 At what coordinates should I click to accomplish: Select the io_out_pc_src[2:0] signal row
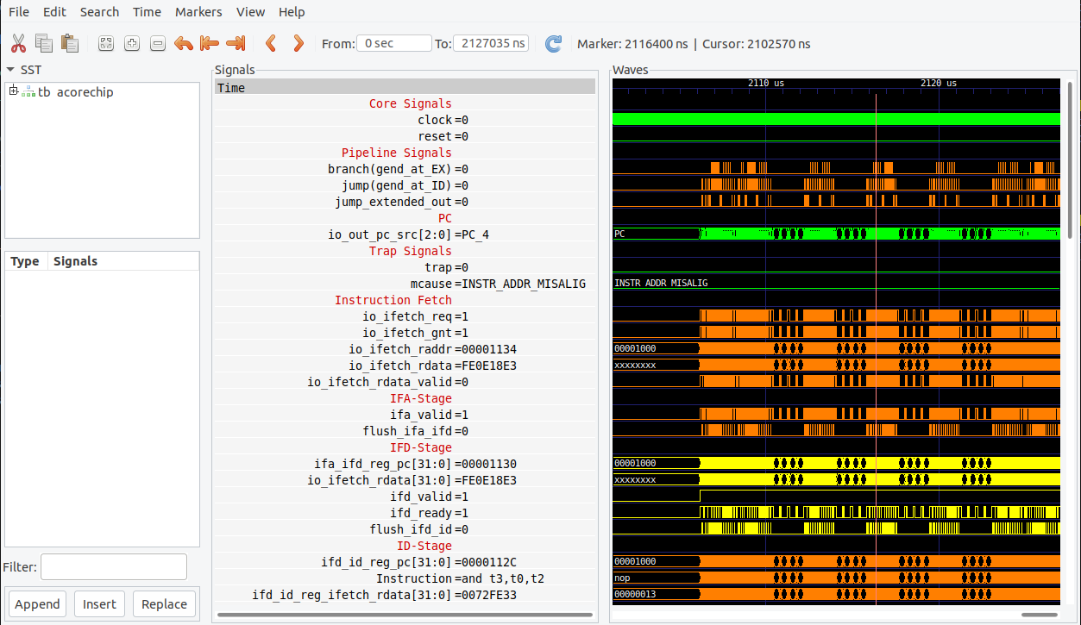405,234
